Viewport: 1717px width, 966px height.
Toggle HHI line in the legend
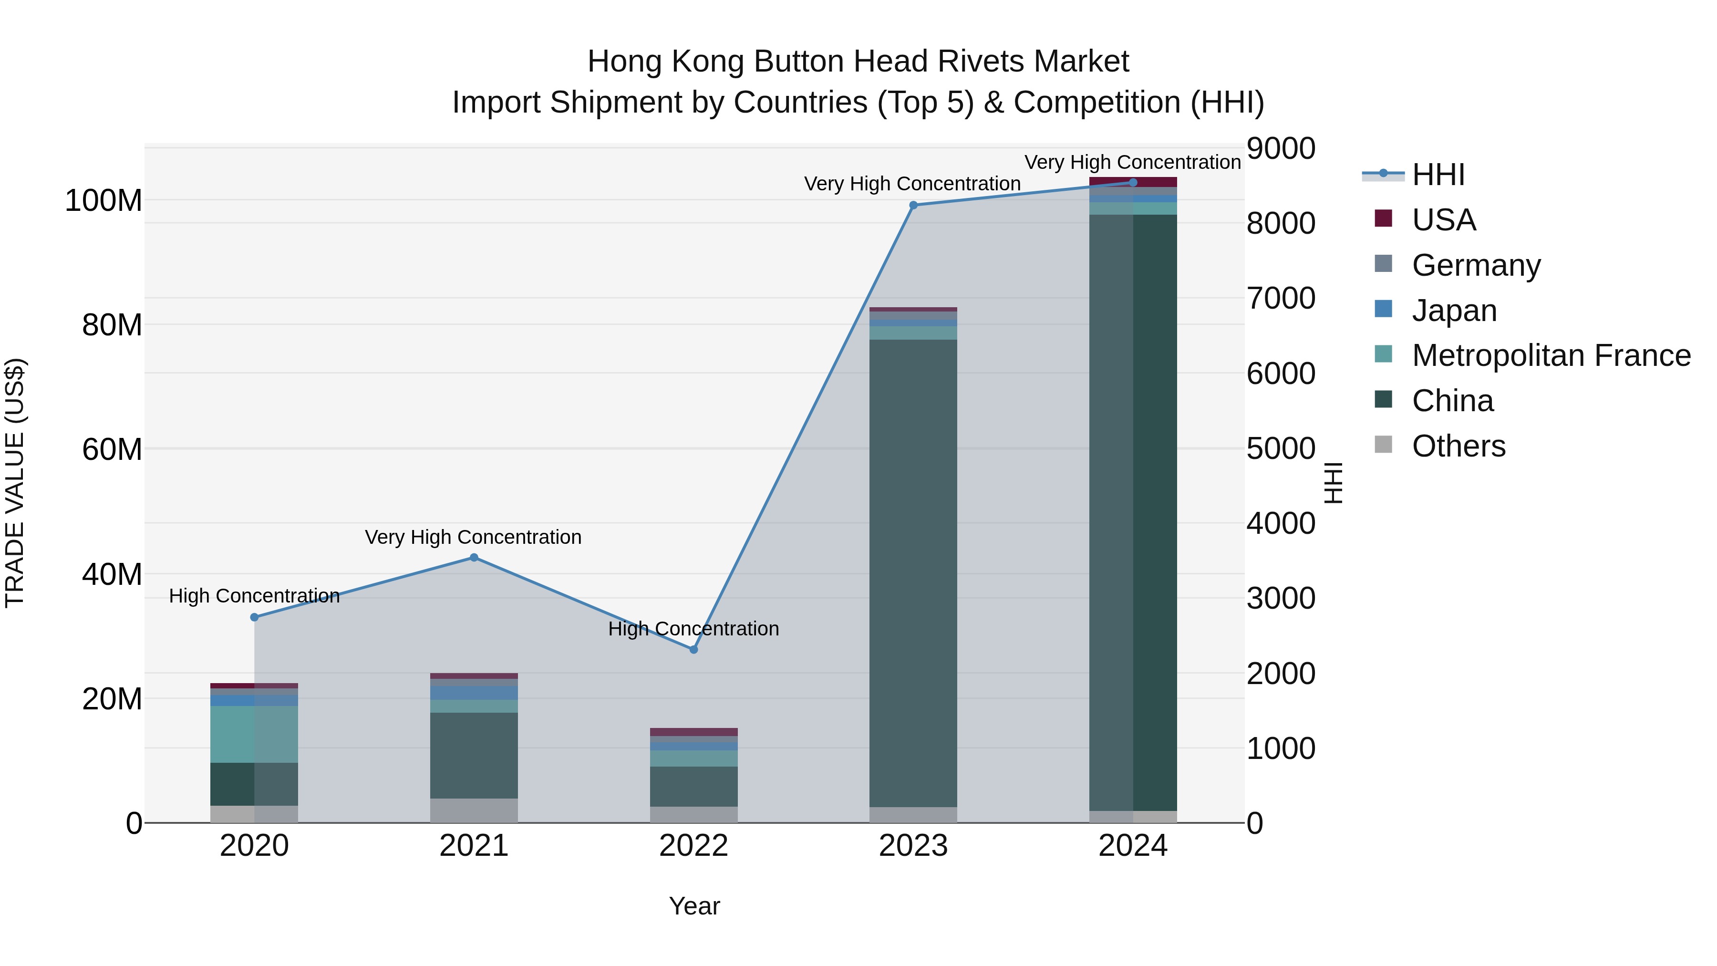(1413, 175)
